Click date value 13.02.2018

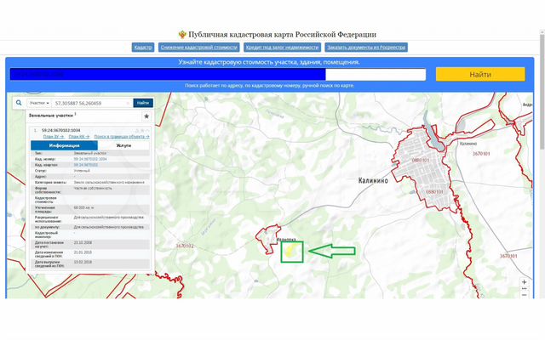(x=83, y=262)
